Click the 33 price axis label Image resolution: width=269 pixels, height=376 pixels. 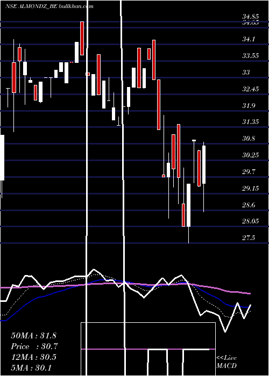[x=246, y=72]
